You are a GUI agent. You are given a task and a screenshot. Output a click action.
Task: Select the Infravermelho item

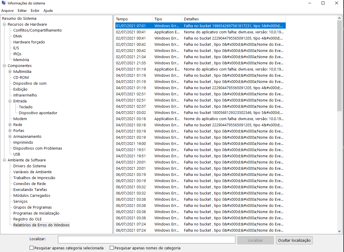25,95
